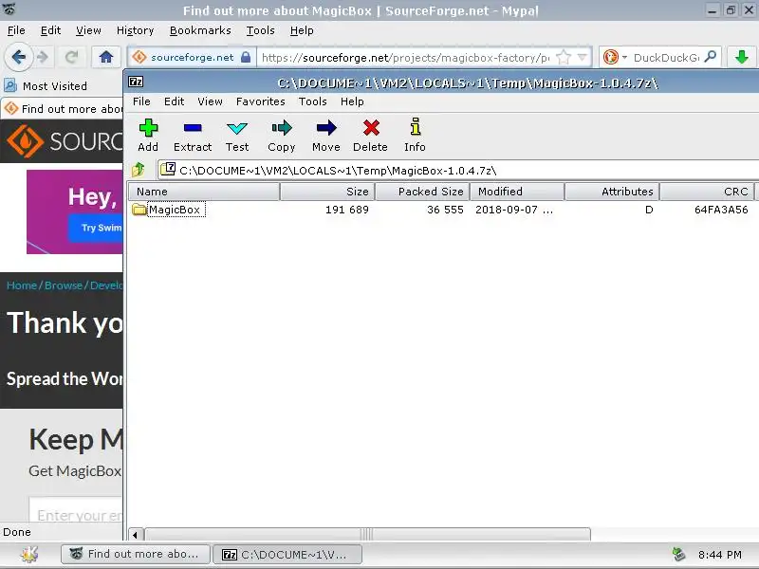Expand the search engine chooser arrow
The height and width of the screenshot is (569, 759).
click(x=624, y=58)
